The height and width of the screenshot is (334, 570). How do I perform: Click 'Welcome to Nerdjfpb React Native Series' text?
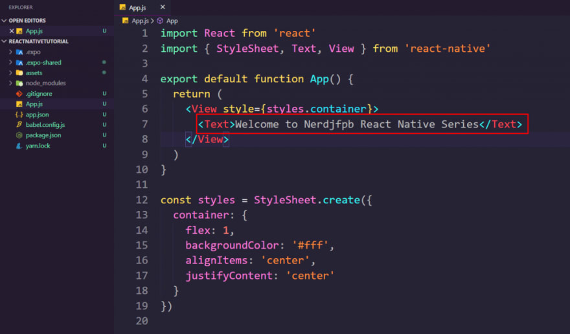point(357,124)
